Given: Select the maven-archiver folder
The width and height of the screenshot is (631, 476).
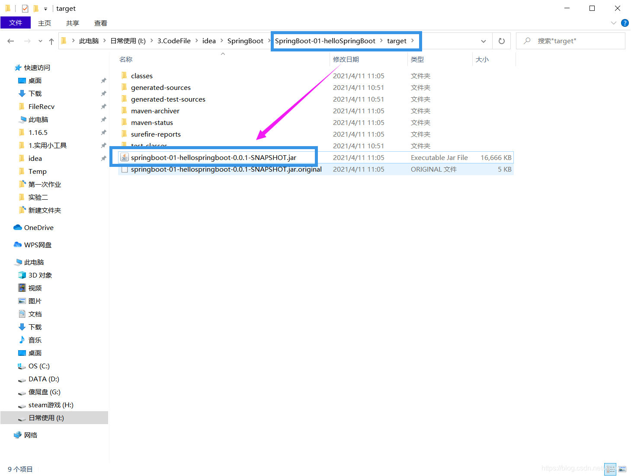Looking at the screenshot, I should point(155,111).
